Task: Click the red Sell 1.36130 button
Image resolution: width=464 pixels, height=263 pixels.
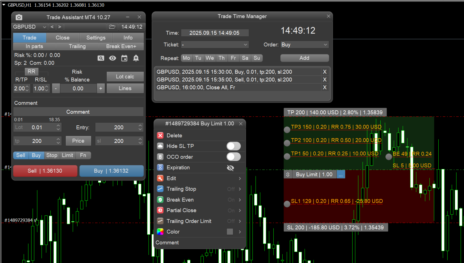Action: pyautogui.click(x=45, y=171)
